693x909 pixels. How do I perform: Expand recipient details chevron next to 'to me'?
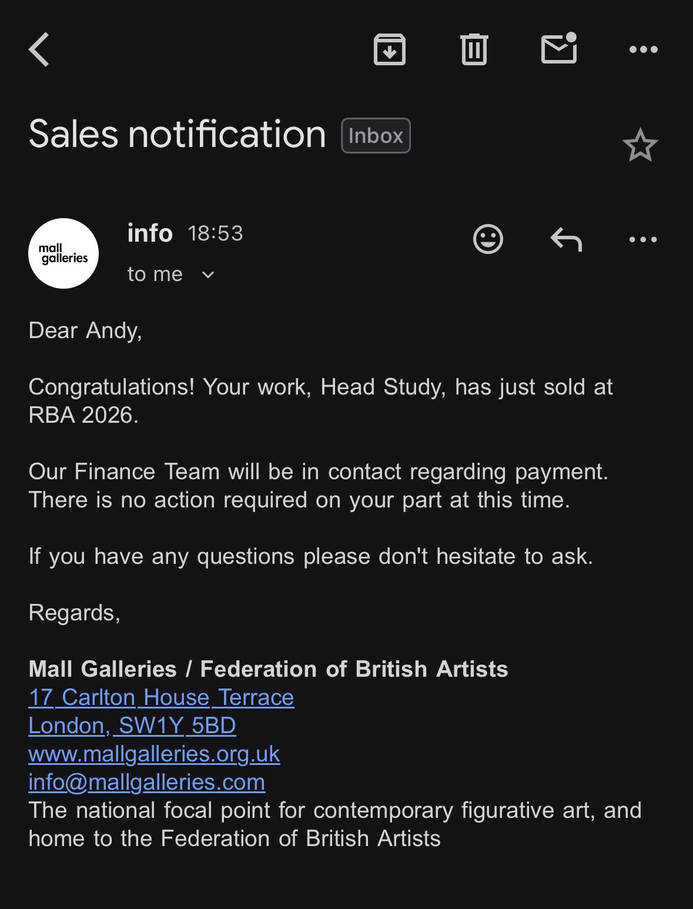tap(208, 275)
